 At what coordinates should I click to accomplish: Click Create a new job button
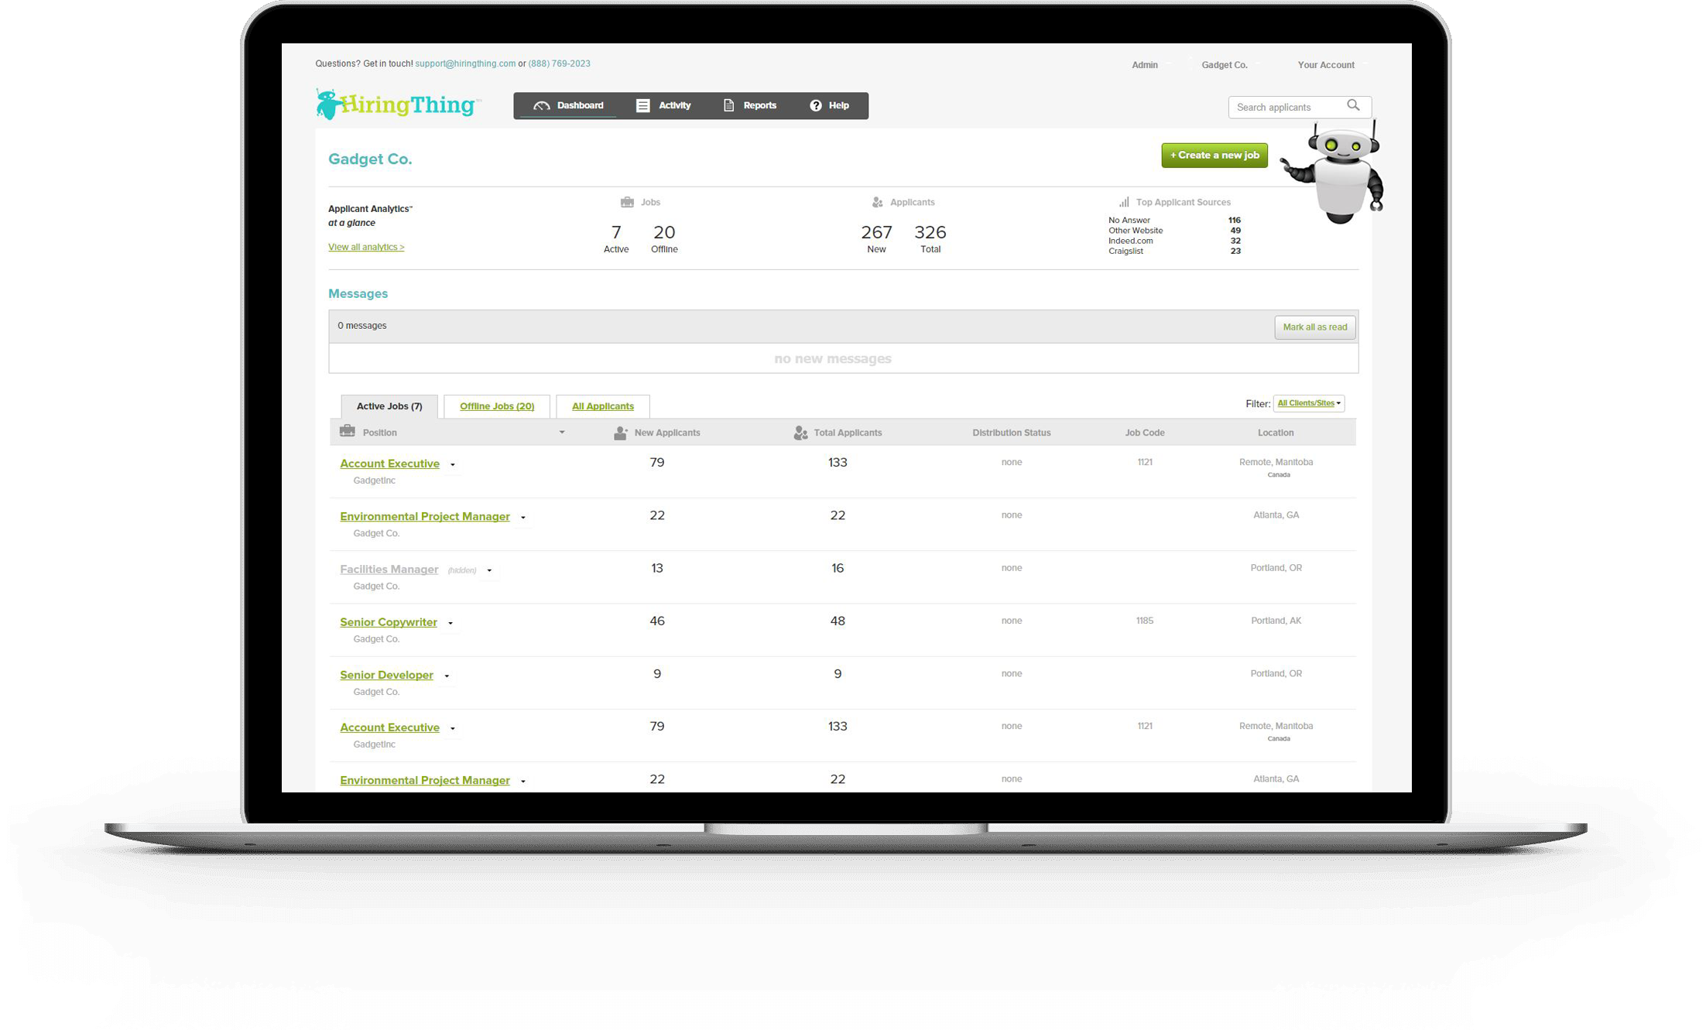click(1214, 156)
